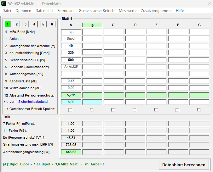This screenshot has height=172, width=213.
Task: Click the column A header
Action: point(71,25)
